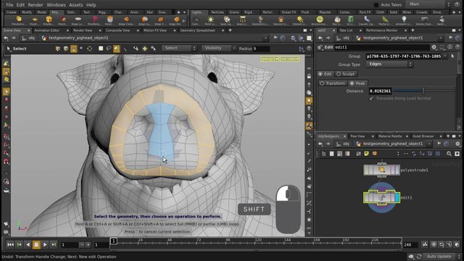
Task: Show Edit node info icon
Action: 449,47
